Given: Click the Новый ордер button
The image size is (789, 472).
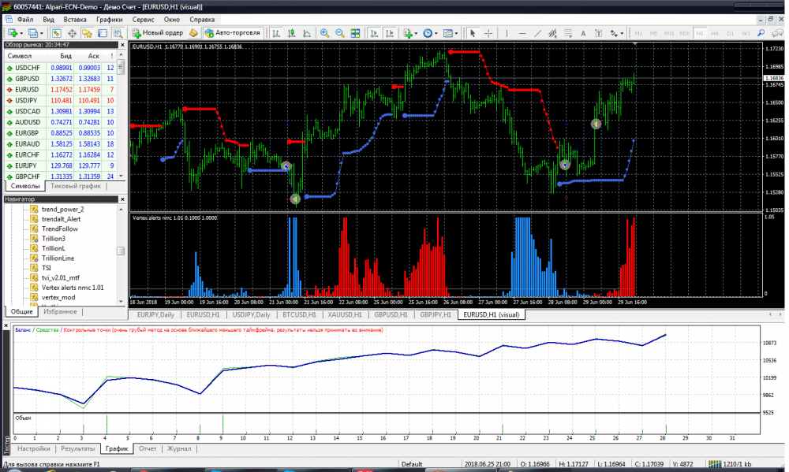Looking at the screenshot, I should click(x=159, y=33).
